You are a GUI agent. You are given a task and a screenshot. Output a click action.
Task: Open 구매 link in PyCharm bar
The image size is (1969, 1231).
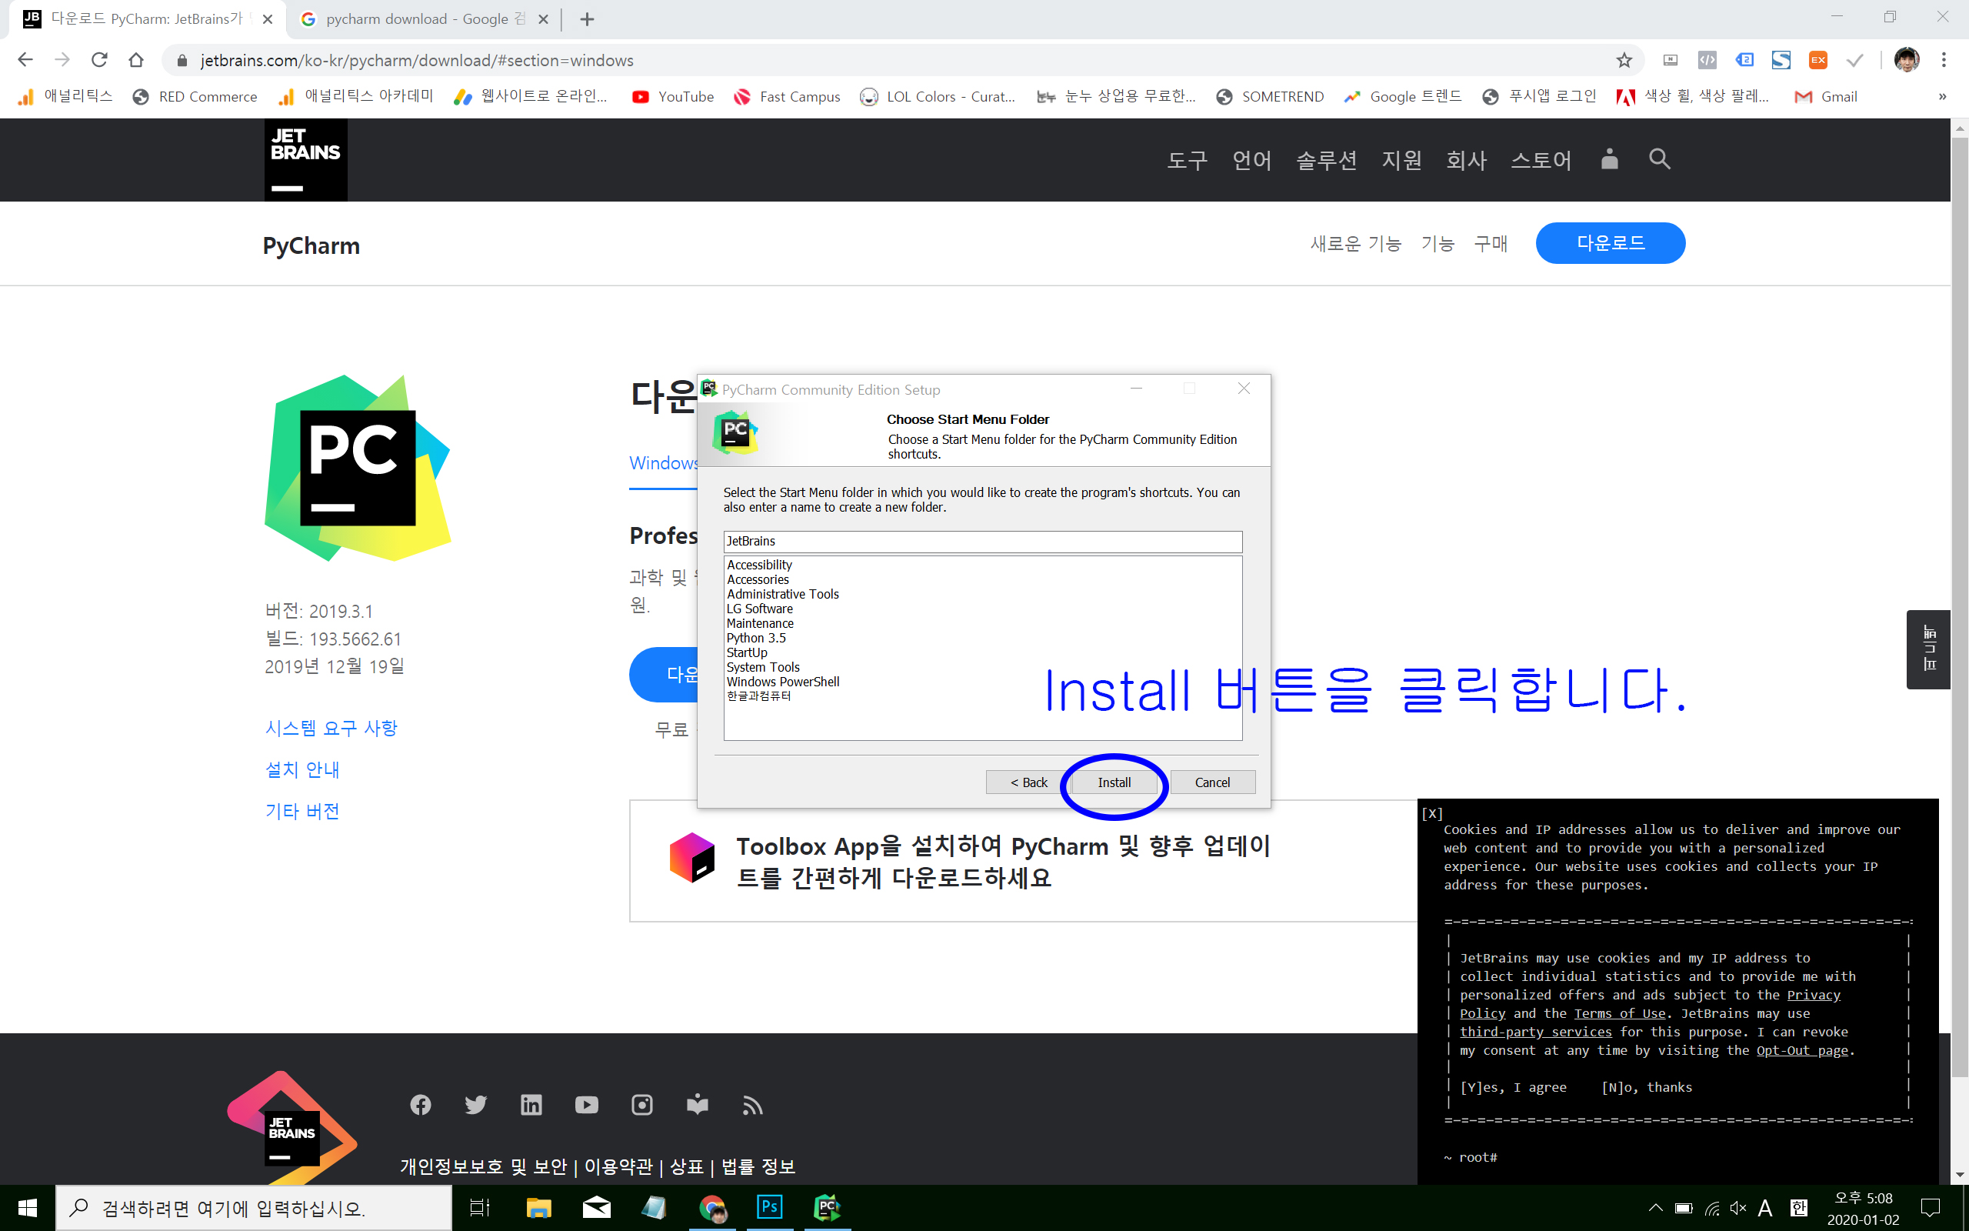coord(1491,243)
